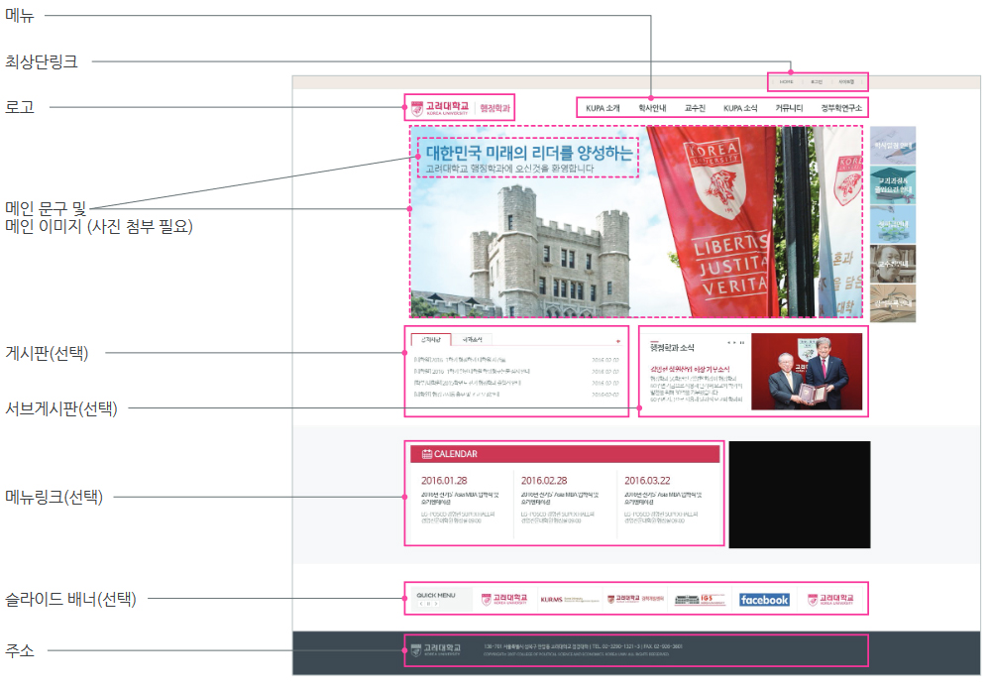Click the 로그인 link at the top
This screenshot has width=988, height=690.
coord(816,81)
